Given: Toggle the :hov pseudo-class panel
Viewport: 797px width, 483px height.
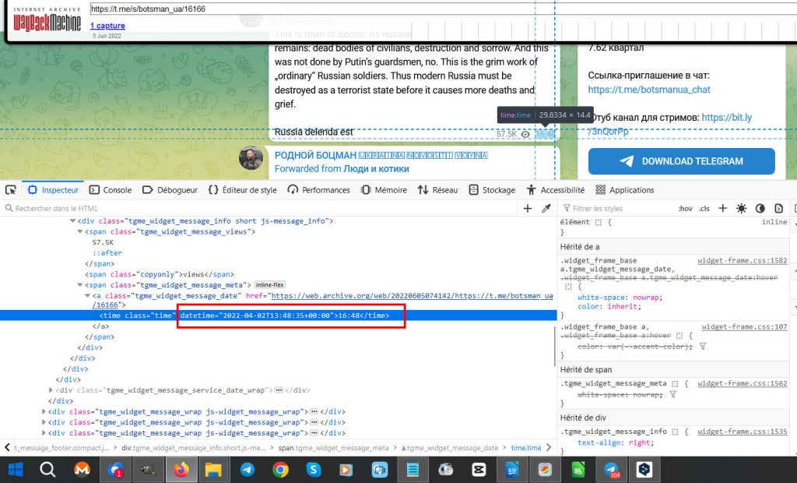Looking at the screenshot, I should (685, 208).
